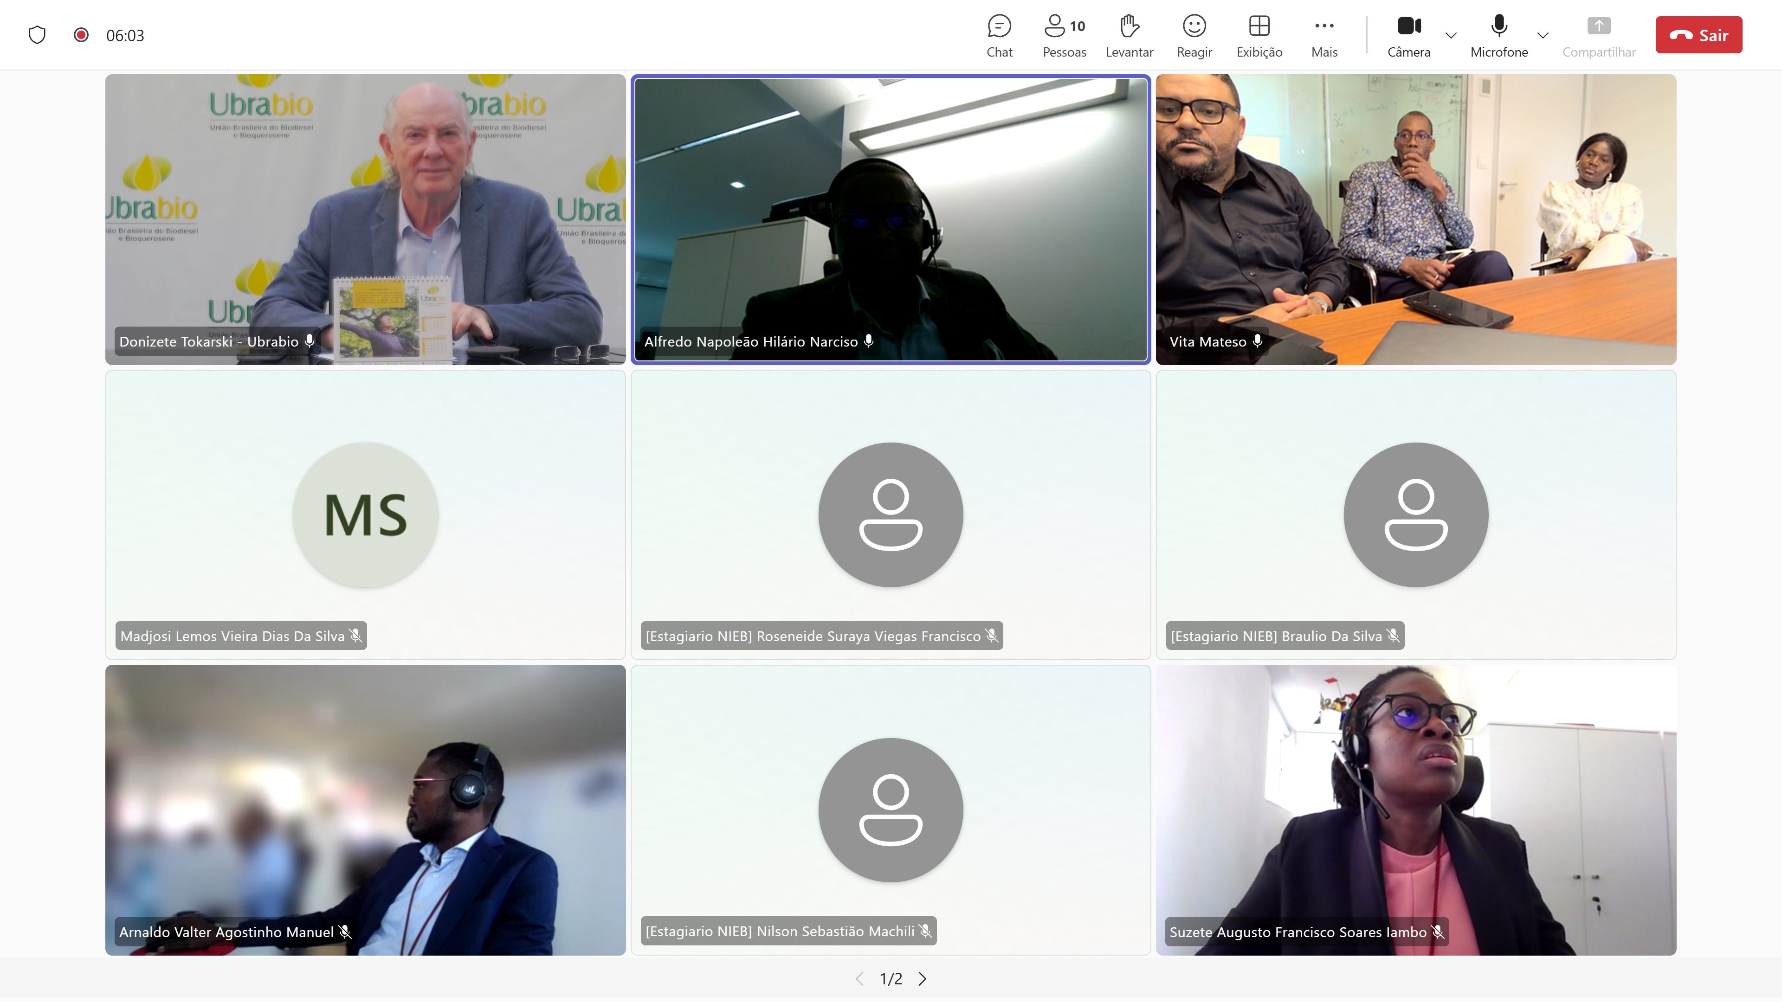The width and height of the screenshot is (1782, 1002).
Task: Raise hand with Levantar icon
Action: pos(1129,35)
